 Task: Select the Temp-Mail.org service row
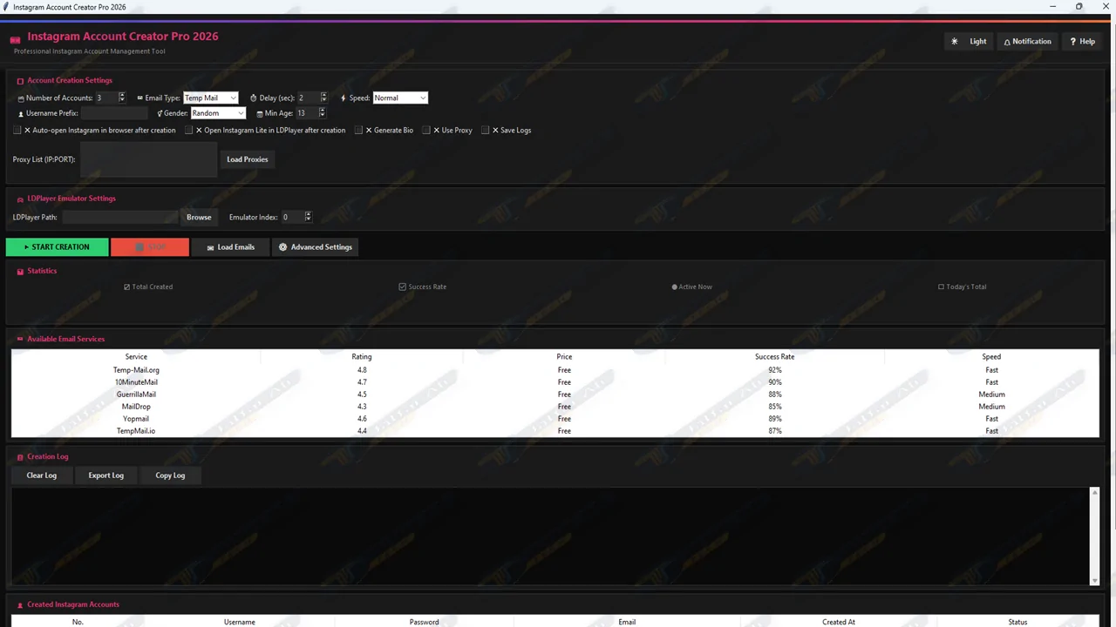pos(555,370)
